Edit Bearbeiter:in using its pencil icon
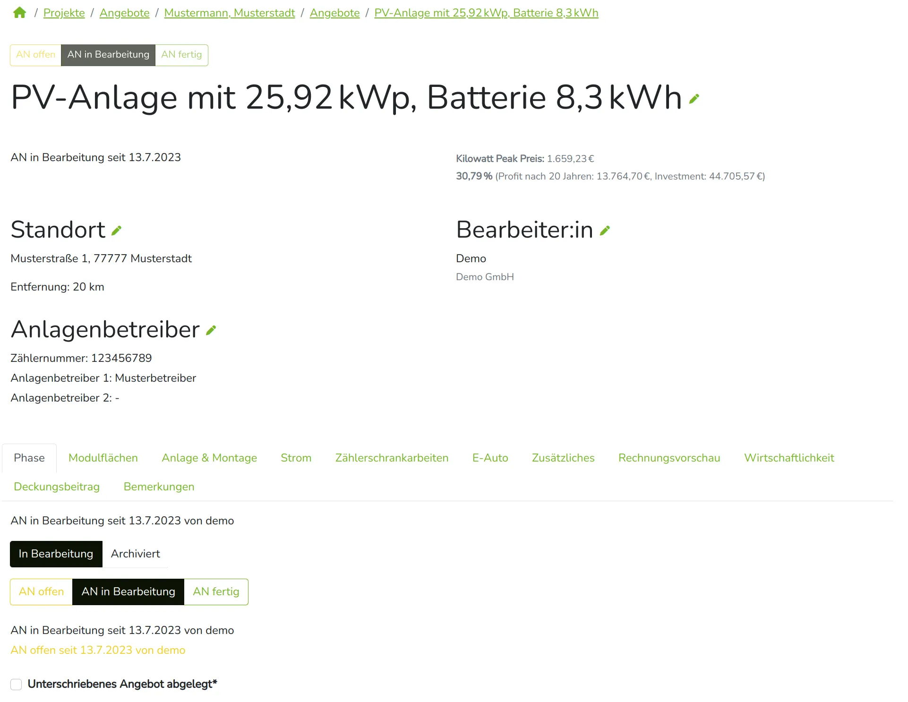 click(x=605, y=231)
